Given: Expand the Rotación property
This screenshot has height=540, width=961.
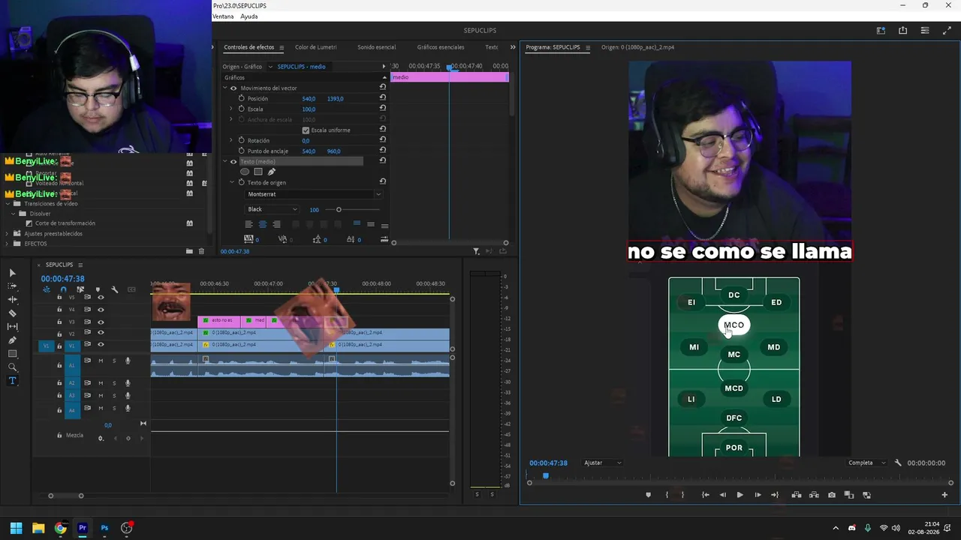Looking at the screenshot, I should 231,140.
